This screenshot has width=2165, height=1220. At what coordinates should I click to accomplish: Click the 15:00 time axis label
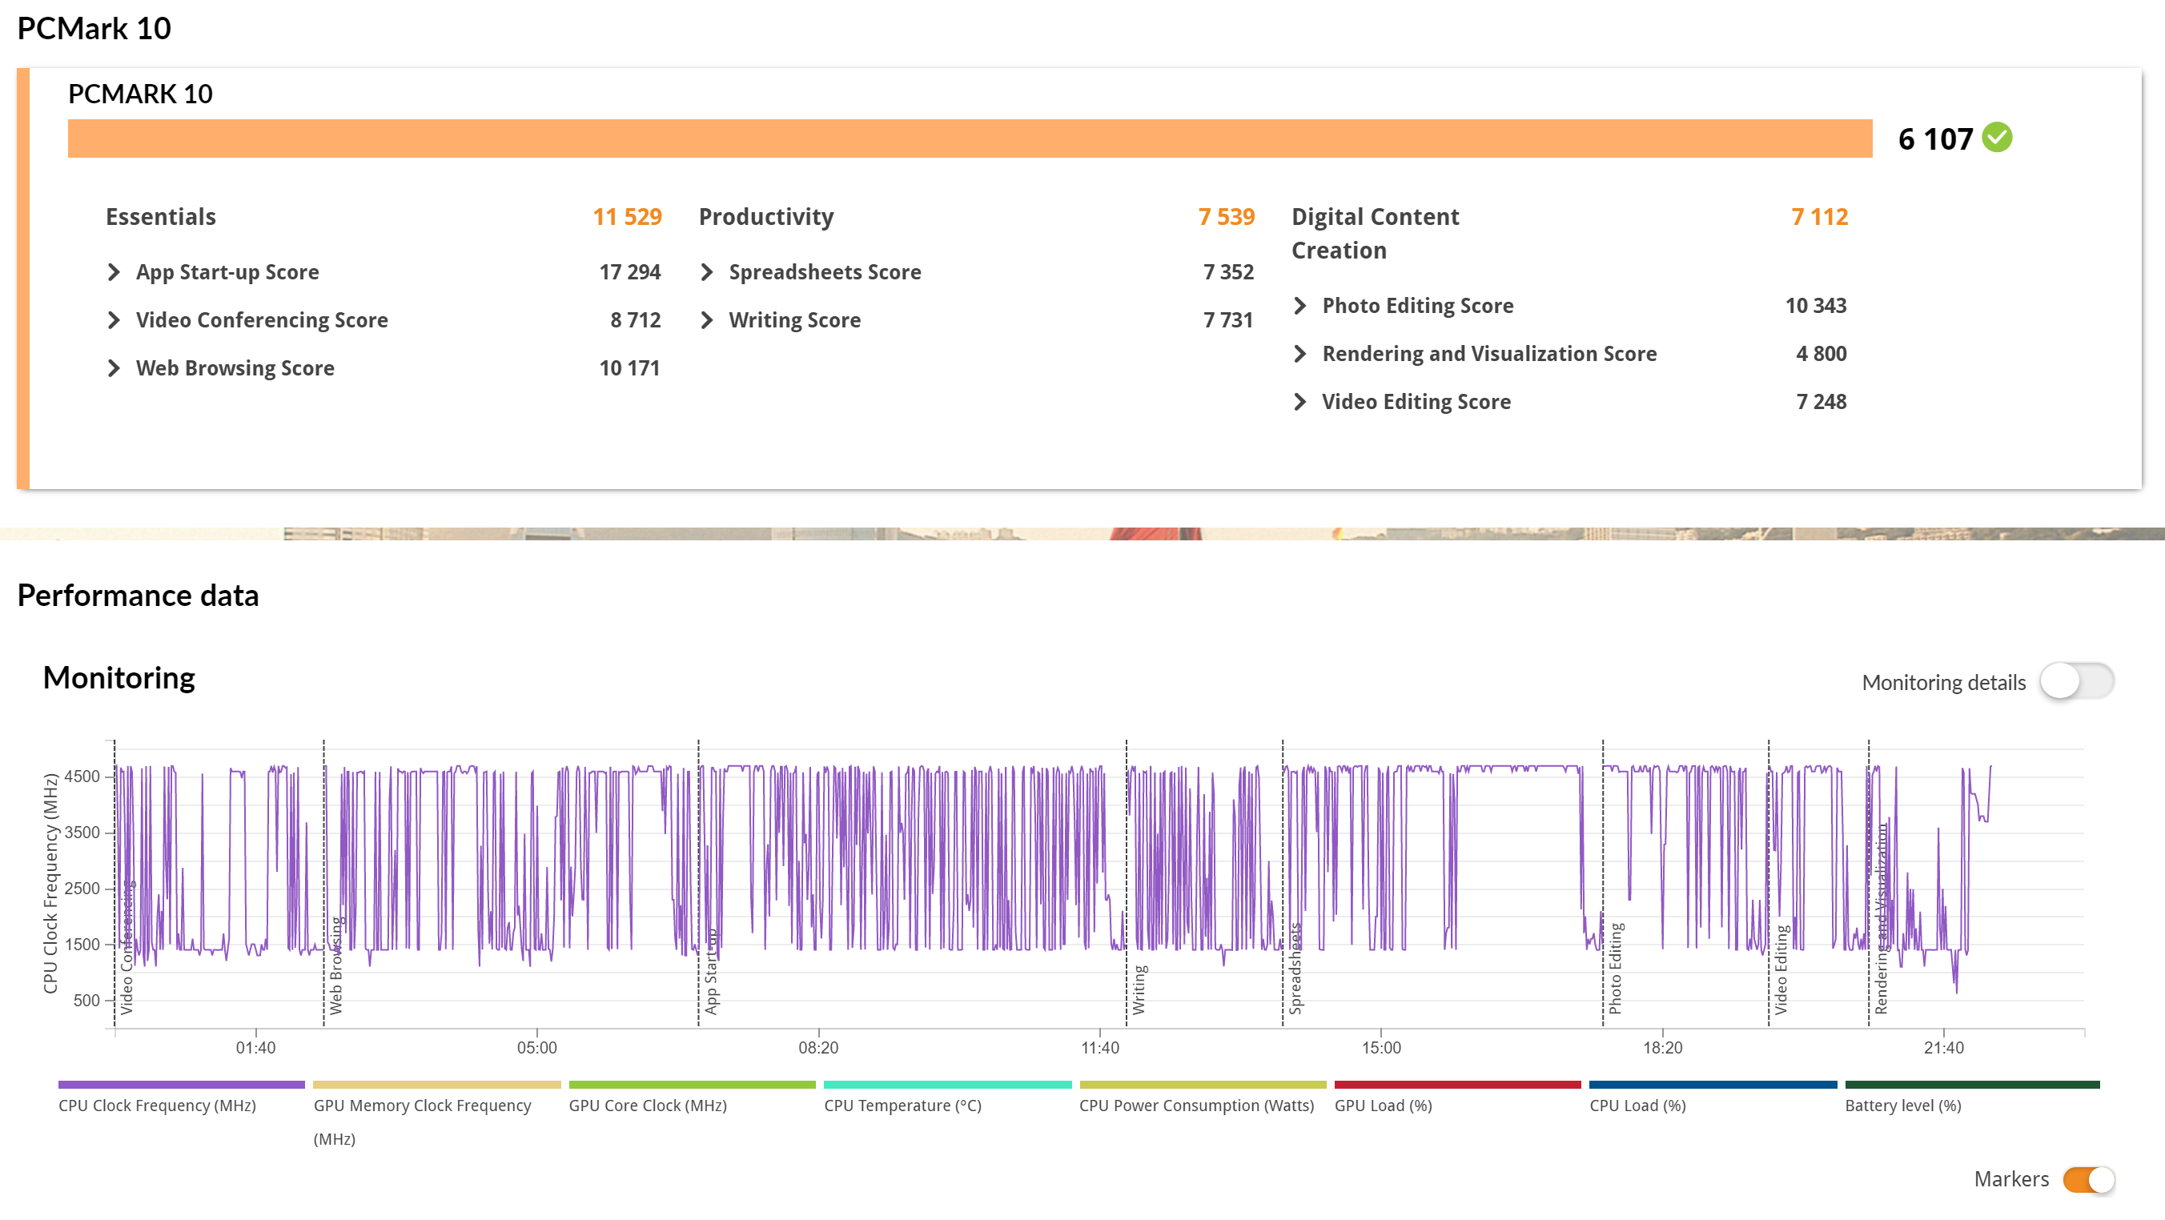click(1381, 1048)
